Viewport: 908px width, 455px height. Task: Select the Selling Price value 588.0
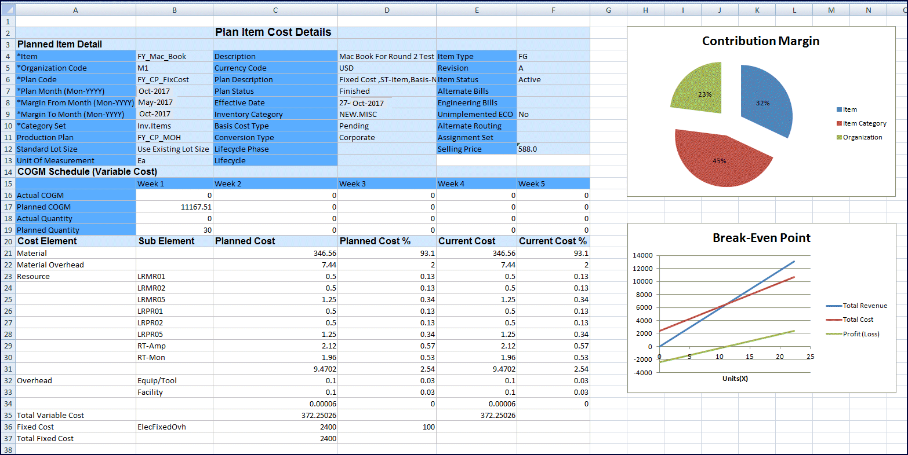point(553,149)
